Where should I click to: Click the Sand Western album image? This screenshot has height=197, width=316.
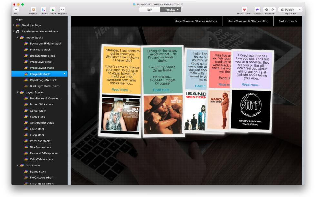[195, 111]
